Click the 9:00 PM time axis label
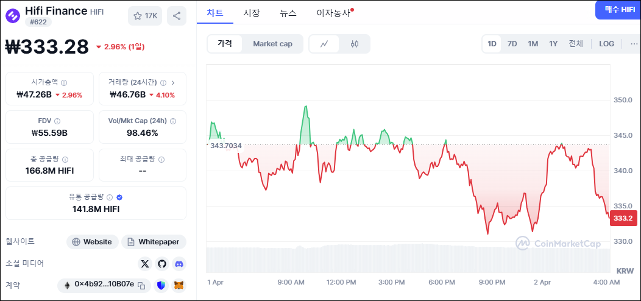Screen dimensions: 641x301 coord(492,282)
